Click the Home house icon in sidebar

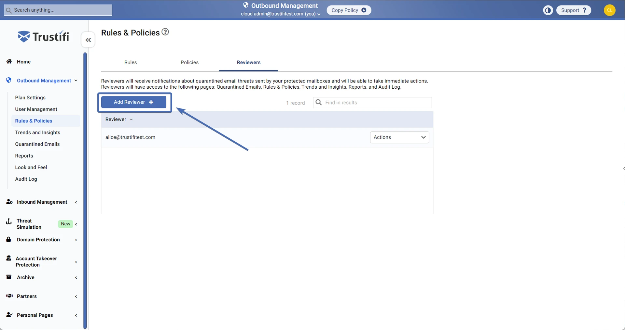point(9,61)
